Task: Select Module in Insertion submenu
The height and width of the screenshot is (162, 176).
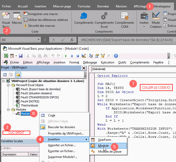Action: click(x=104, y=146)
